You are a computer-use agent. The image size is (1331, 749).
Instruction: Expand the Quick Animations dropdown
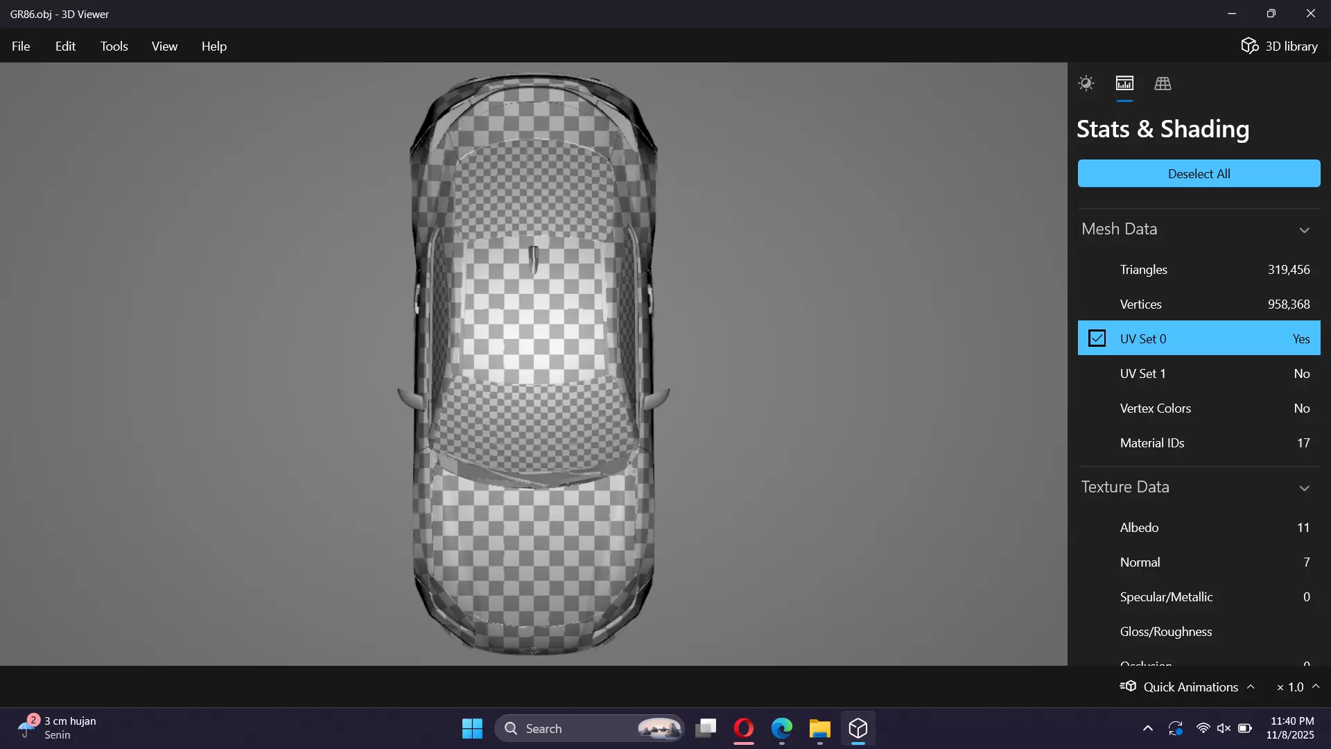[1188, 687]
